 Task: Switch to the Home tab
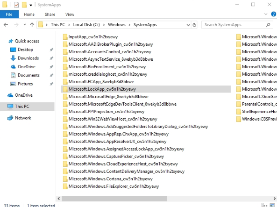(29, 14)
